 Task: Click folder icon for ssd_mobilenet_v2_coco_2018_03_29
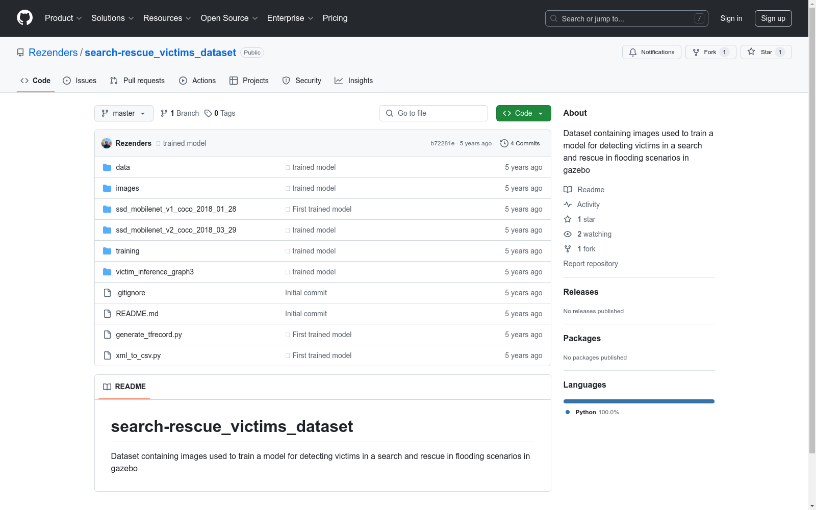click(107, 230)
